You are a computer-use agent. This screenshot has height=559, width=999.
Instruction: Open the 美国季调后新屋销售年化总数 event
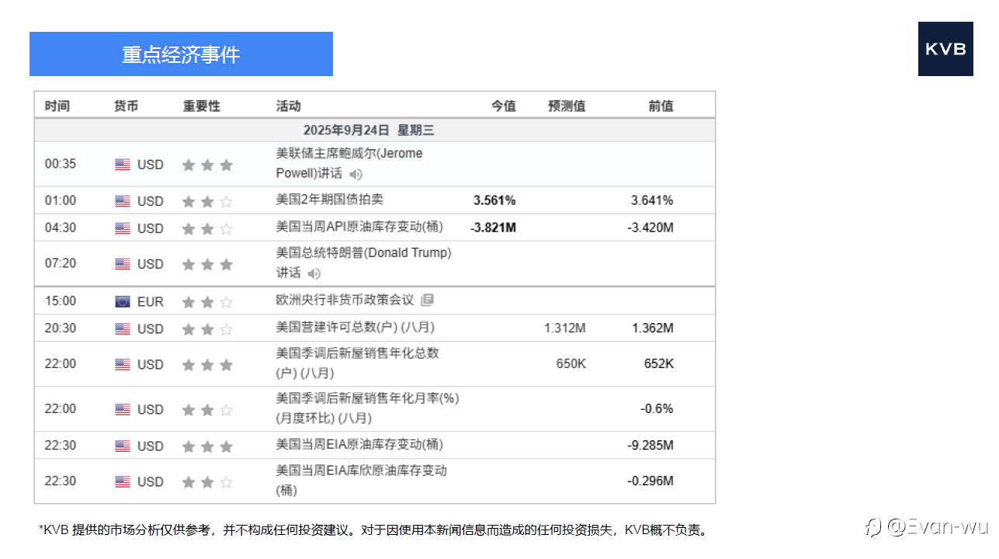(358, 363)
